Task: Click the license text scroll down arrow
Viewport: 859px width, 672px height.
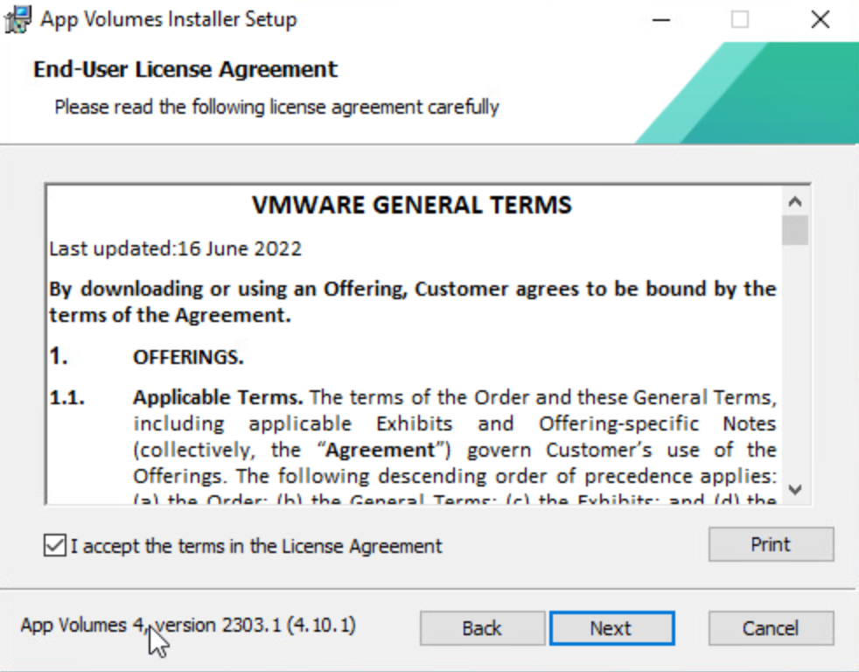Action: click(794, 489)
